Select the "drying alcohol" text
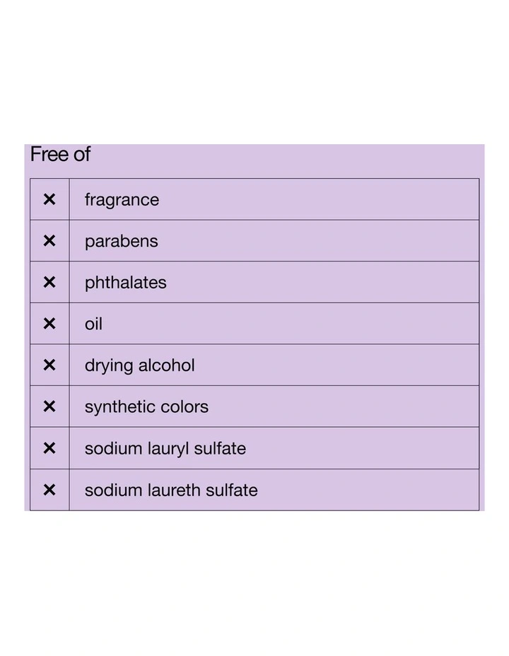The image size is (509, 656). point(139,365)
